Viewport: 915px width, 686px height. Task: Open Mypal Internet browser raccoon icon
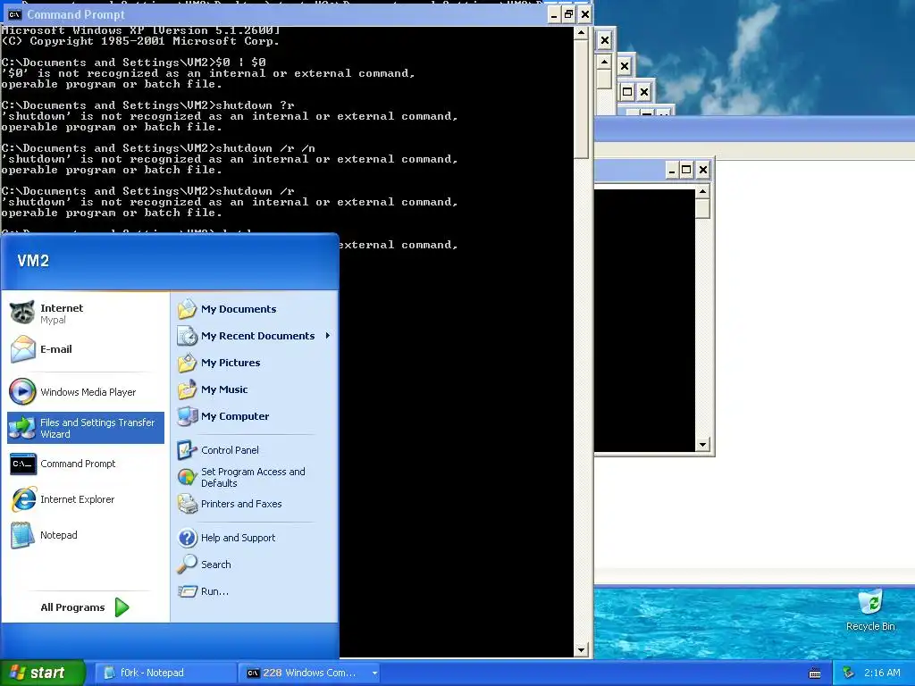pos(22,313)
